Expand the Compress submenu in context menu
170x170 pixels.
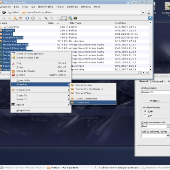(x=41, y=90)
